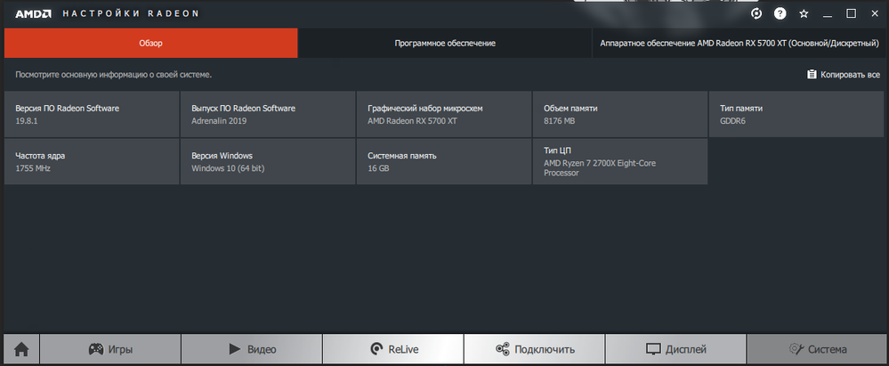Viewport: 889px width, 366px height.
Task: Select the Графический набор микросхем tile
Action: tap(444, 114)
